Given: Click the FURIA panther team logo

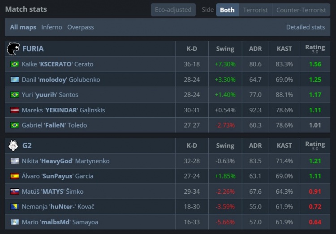Looking at the screenshot, I should click(x=13, y=49).
